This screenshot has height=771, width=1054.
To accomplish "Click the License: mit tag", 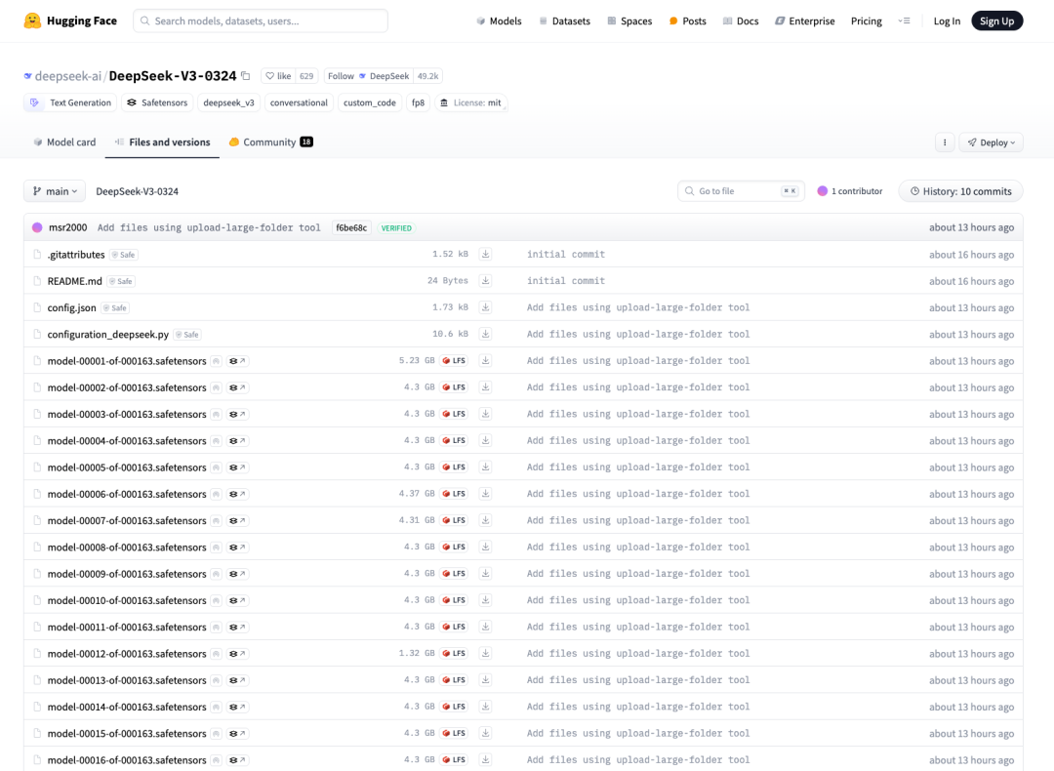I will 470,102.
